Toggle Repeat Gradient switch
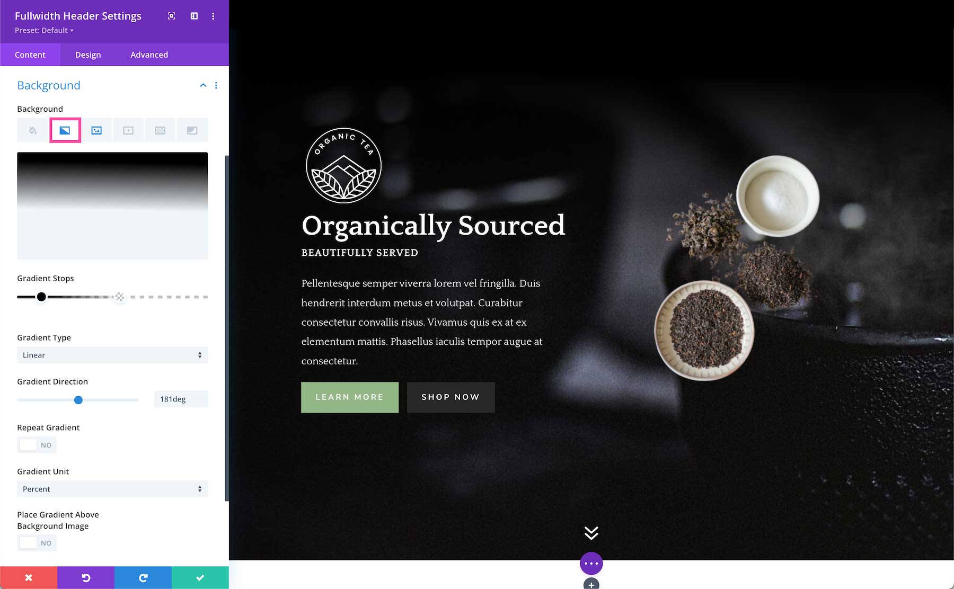Viewport: 954px width, 589px height. (37, 445)
